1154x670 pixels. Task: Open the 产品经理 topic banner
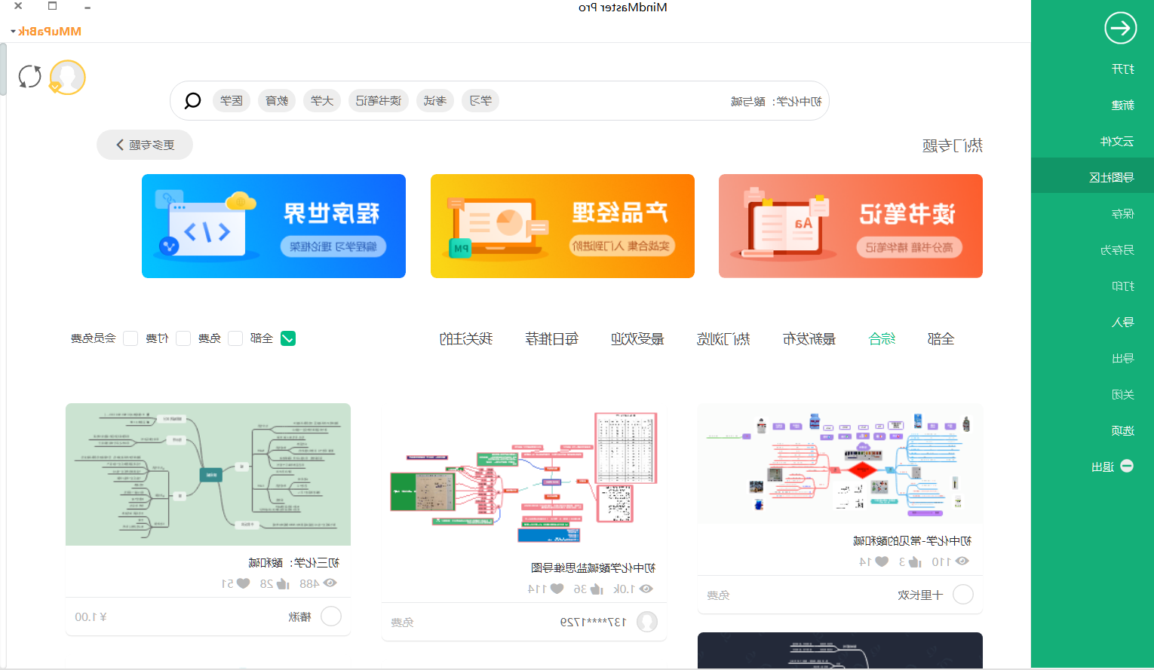tap(563, 226)
